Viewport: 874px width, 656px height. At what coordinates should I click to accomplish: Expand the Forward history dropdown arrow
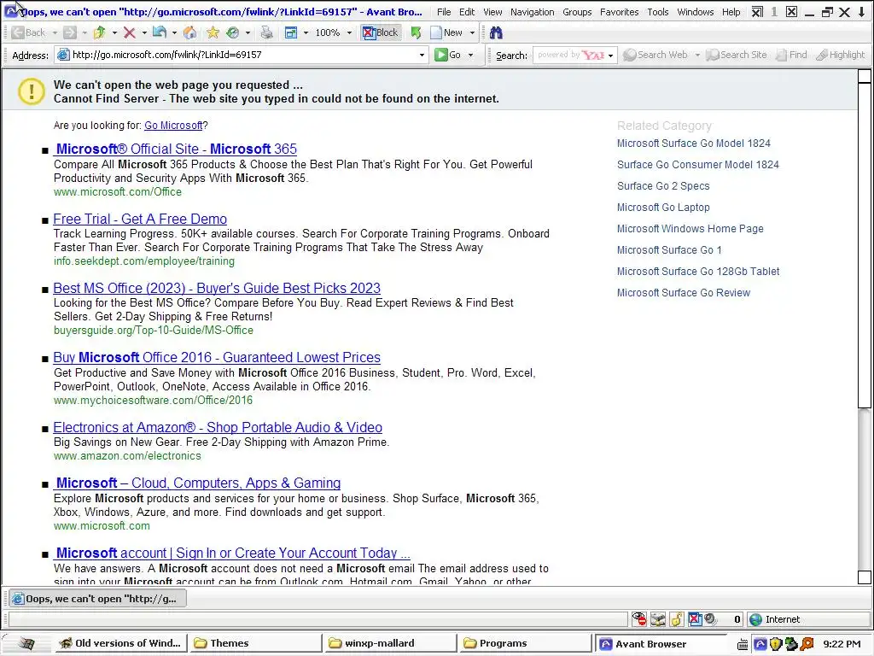click(x=84, y=33)
